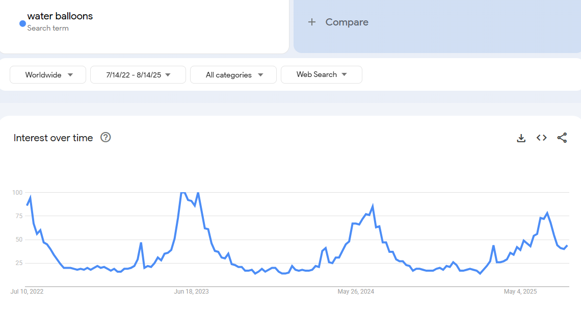Click the blue dot beside water balloons

[x=22, y=23]
